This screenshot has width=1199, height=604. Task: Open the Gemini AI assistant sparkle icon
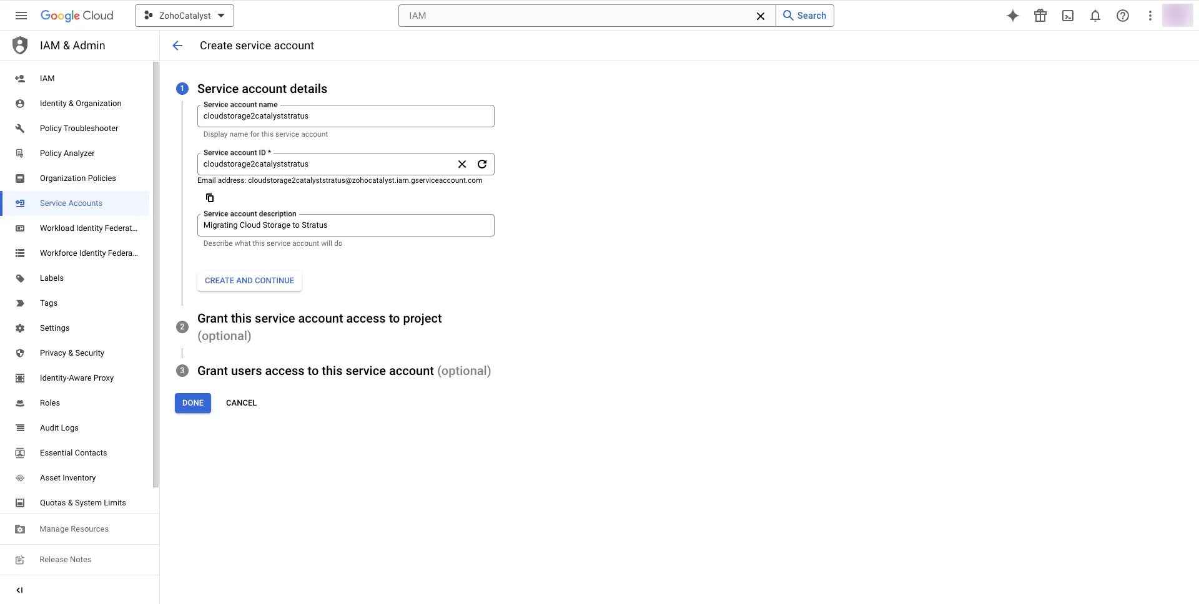(1013, 16)
